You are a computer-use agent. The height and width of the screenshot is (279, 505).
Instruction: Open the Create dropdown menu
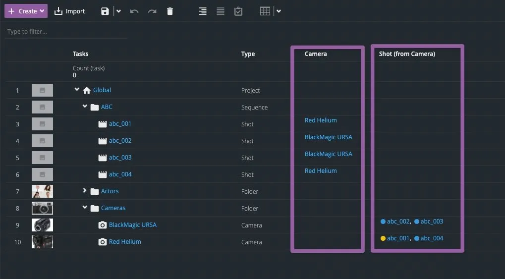pyautogui.click(x=26, y=11)
